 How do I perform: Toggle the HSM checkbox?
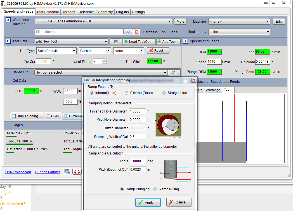click(x=49, y=116)
